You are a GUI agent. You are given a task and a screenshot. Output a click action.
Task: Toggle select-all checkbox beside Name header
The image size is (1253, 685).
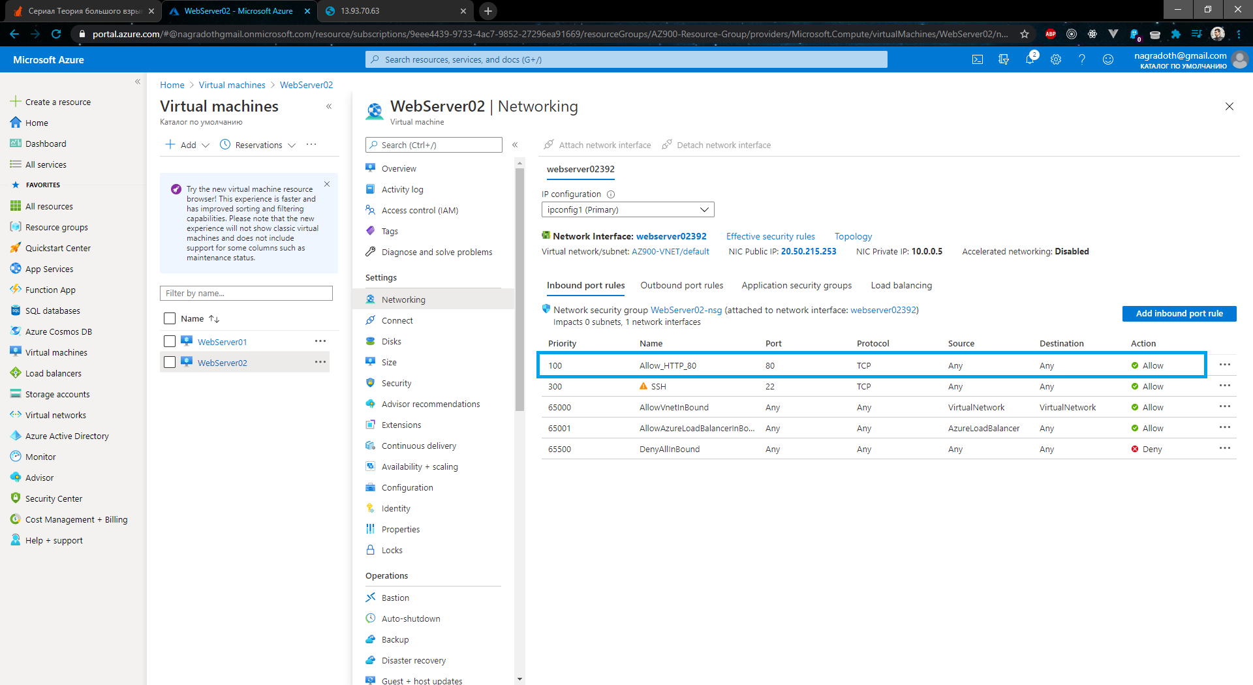tap(170, 318)
